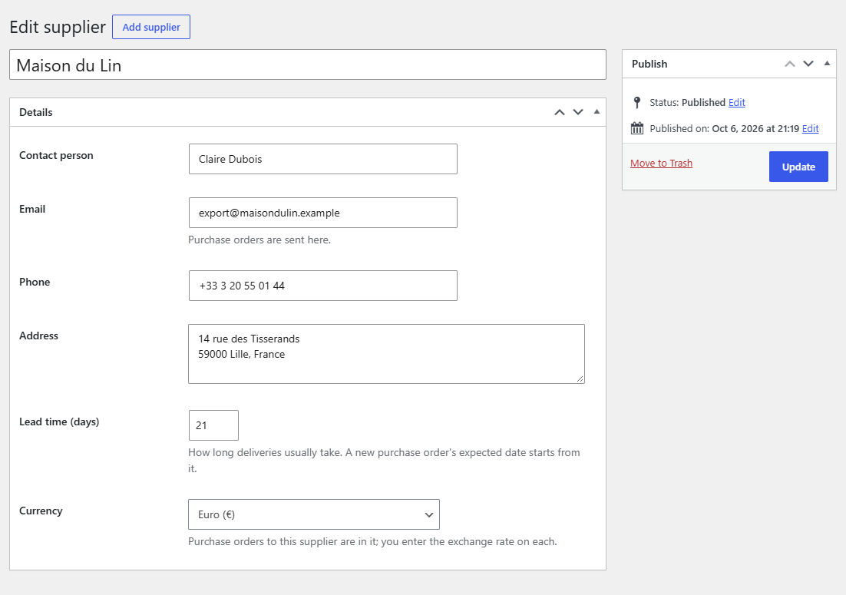Click the Lead time days field
The width and height of the screenshot is (846, 595).
(x=213, y=425)
